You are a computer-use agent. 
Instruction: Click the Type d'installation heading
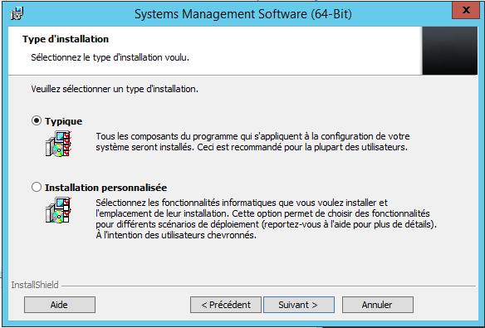66,39
